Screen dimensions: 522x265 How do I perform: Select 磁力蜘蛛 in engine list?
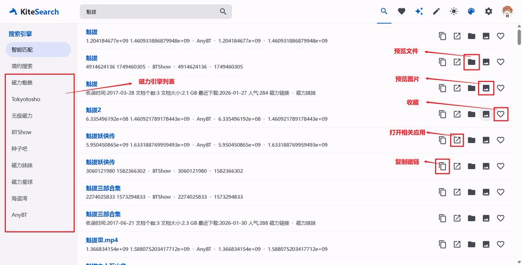23,82
